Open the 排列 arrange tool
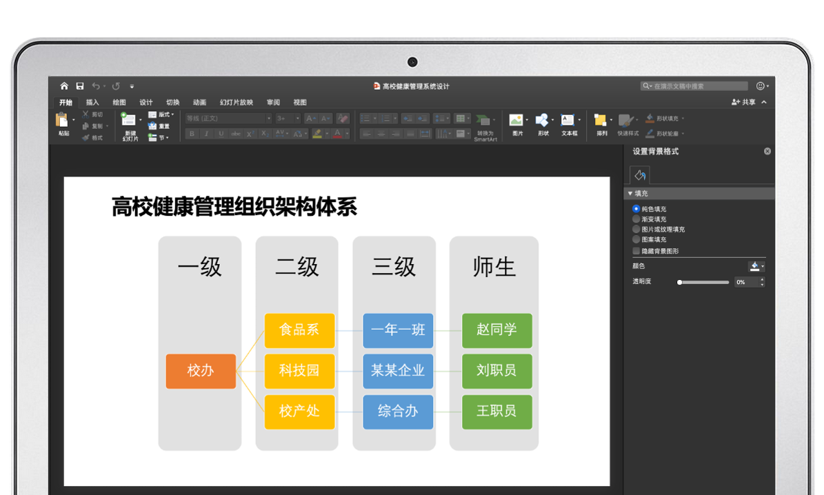 click(x=600, y=121)
